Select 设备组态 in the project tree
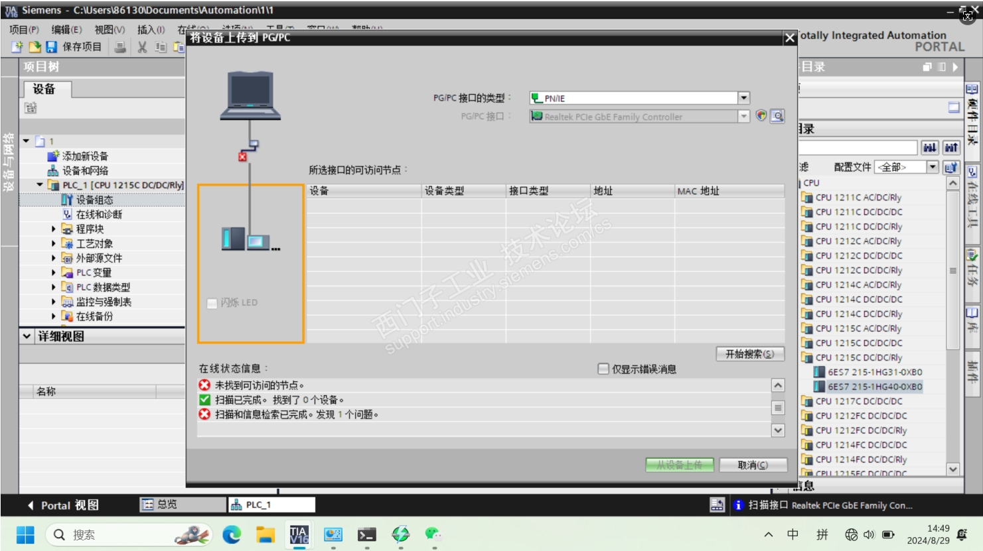This screenshot has width=983, height=551. 94,200
